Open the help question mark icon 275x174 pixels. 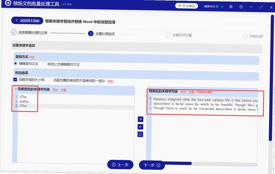(241, 7)
